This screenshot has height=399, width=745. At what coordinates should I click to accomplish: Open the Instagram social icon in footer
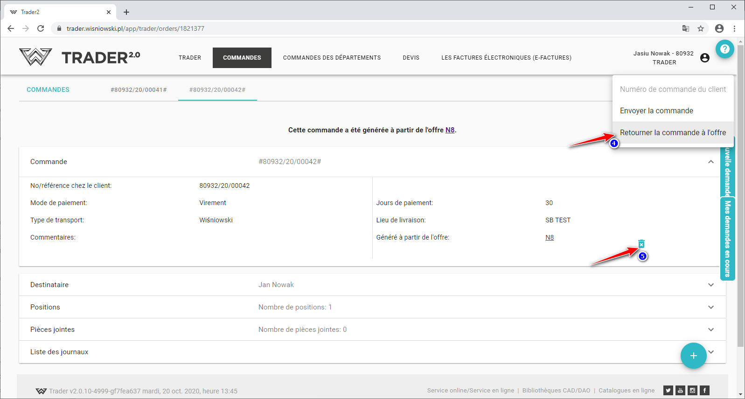pyautogui.click(x=692, y=391)
